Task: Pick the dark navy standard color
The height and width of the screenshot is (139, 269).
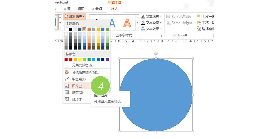Action: 103,60
